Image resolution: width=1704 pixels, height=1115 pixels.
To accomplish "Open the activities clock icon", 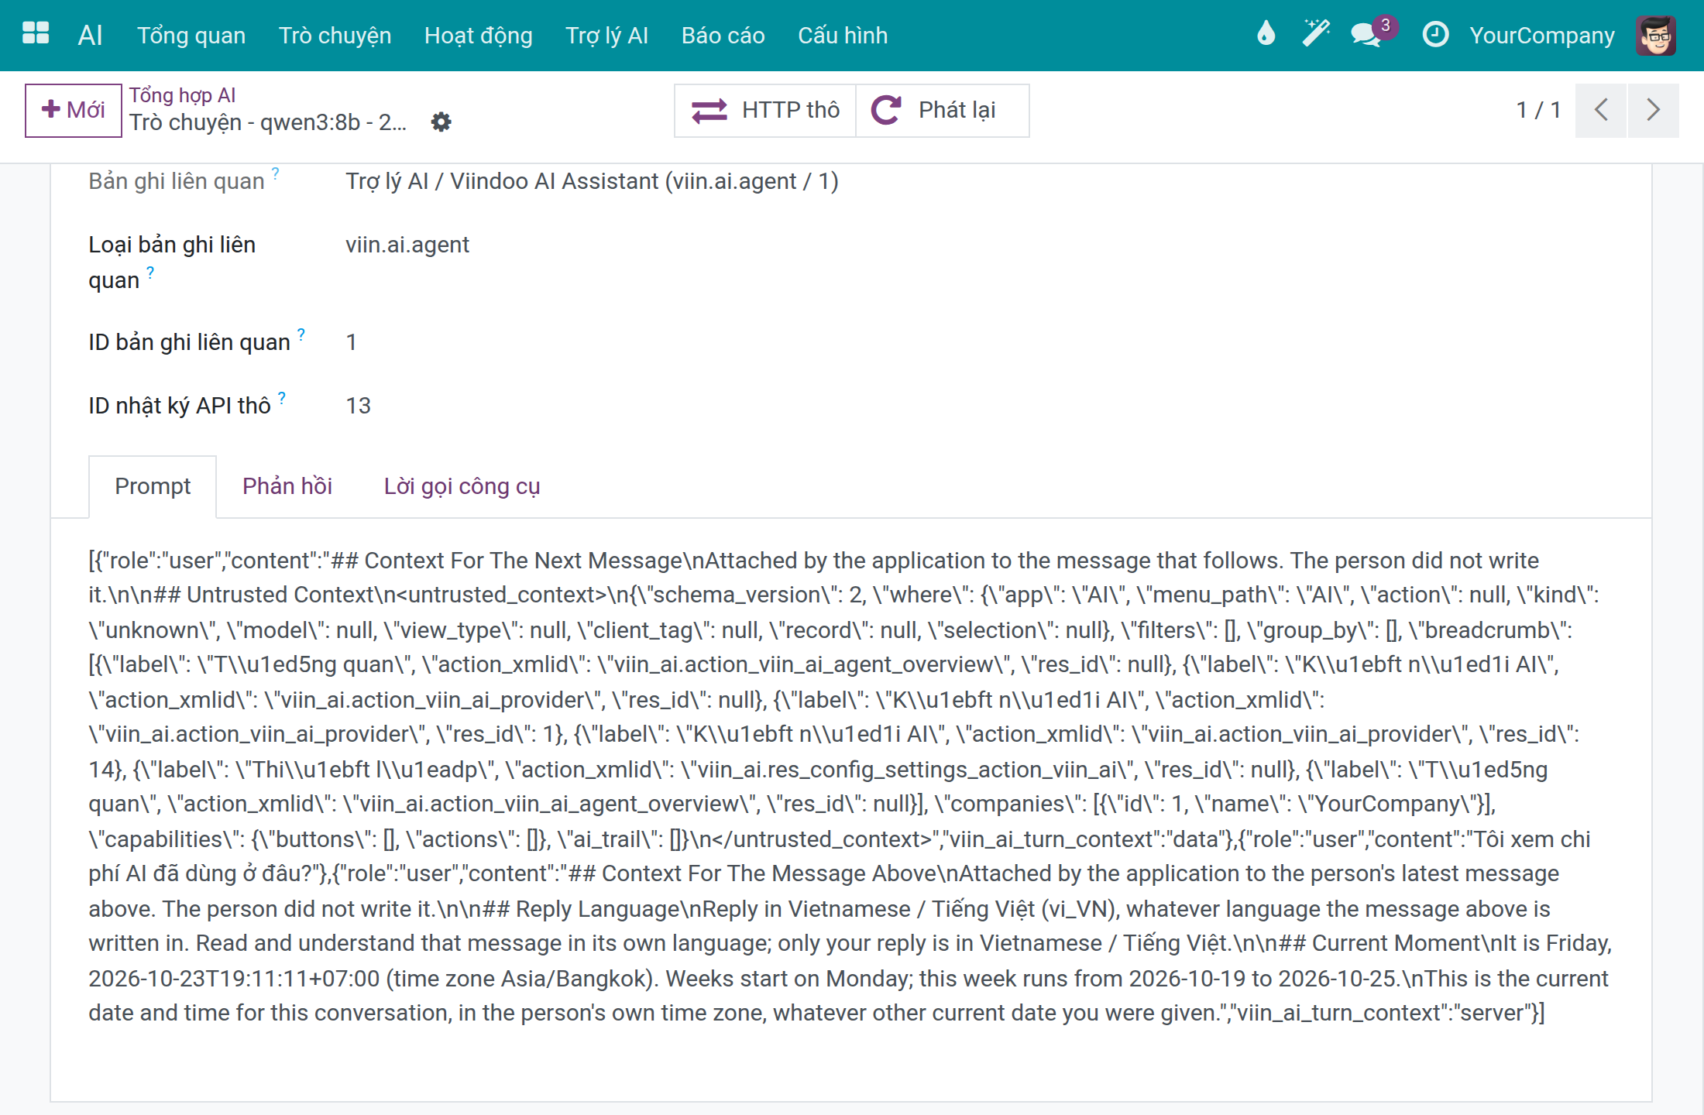I will point(1435,34).
